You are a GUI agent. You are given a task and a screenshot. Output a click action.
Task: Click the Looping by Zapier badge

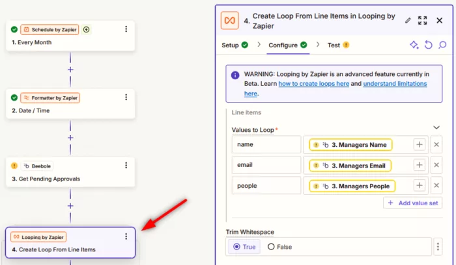38,237
